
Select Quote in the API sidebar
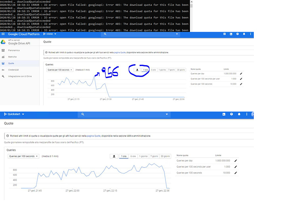(x=11, y=63)
